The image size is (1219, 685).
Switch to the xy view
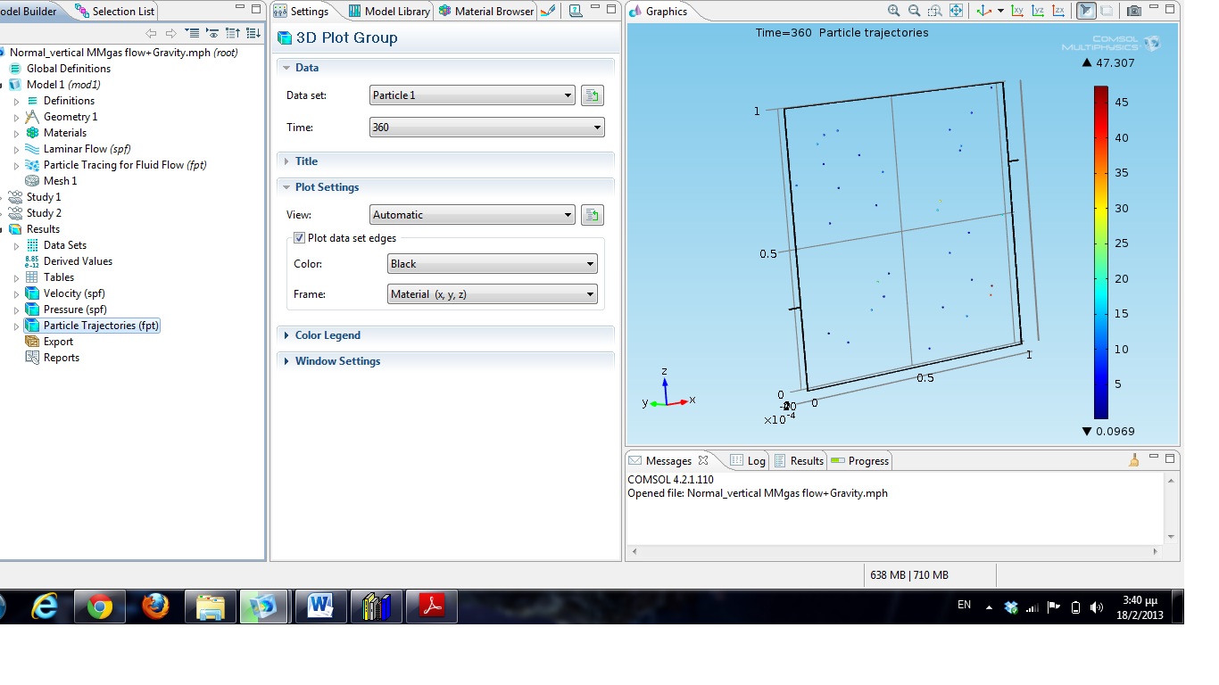pyautogui.click(x=1017, y=12)
